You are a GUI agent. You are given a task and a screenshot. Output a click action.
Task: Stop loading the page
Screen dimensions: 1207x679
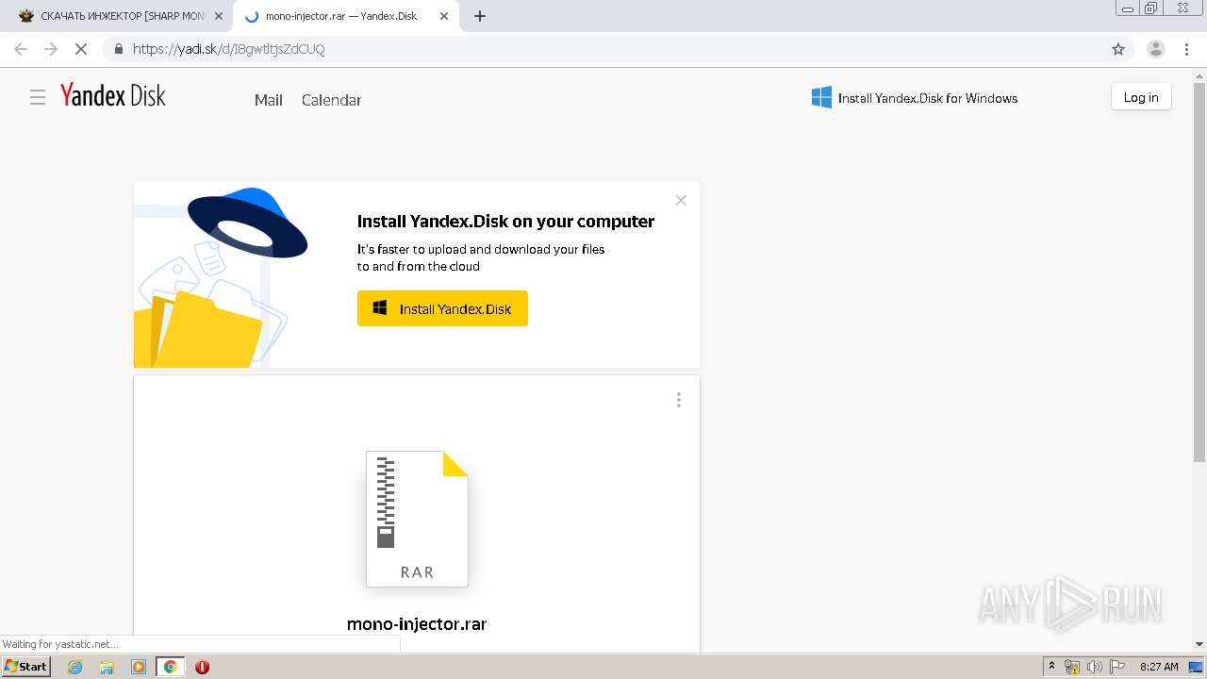point(81,49)
